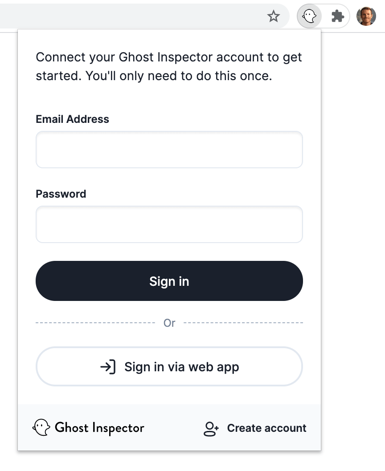Viewport: 385px width, 471px height.
Task: Open the Ghost Inspector extension icon in toolbar
Action: pyautogui.click(x=309, y=16)
